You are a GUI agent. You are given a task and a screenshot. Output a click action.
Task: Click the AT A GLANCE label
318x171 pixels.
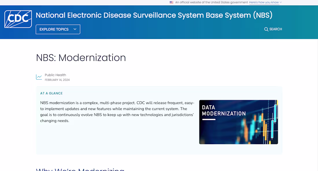tap(51, 93)
